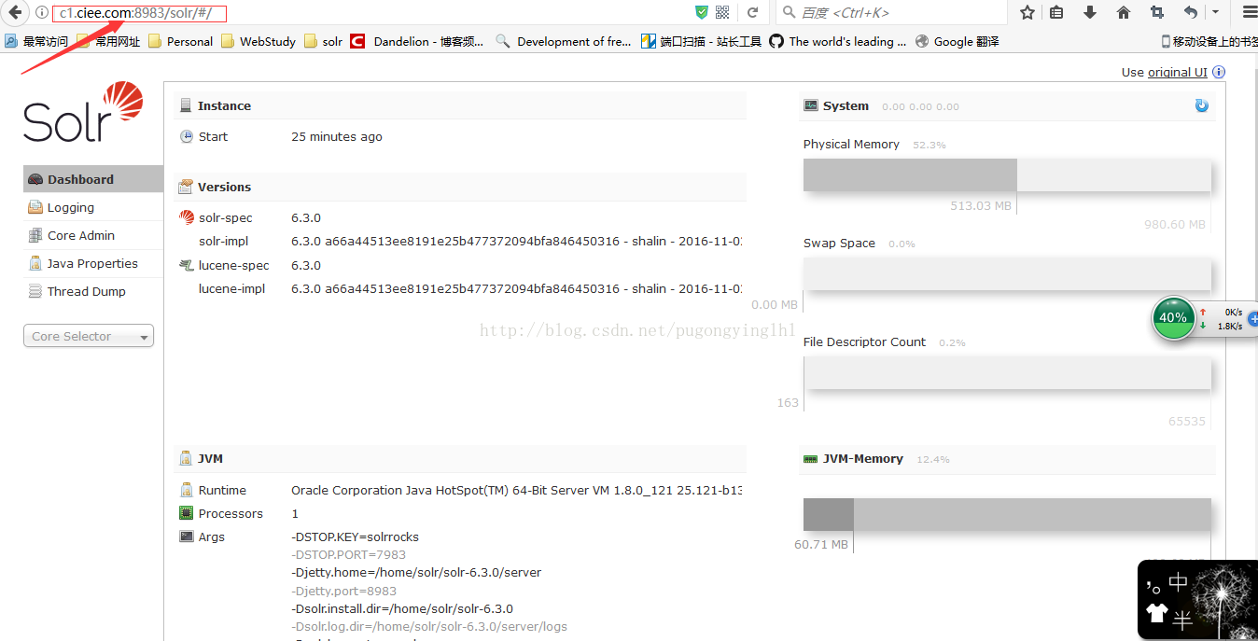Open the downloads arrow icon
The width and height of the screenshot is (1258, 641).
pyautogui.click(x=1090, y=12)
